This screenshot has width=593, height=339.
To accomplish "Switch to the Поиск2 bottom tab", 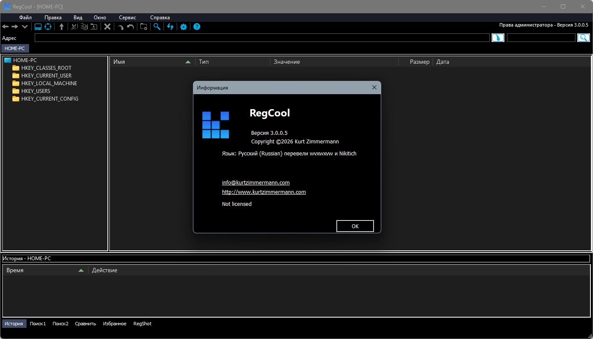I will tap(60, 324).
